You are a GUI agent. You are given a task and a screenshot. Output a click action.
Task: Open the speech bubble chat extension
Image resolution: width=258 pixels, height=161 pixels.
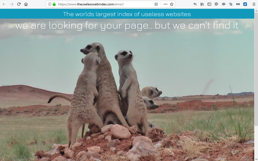[x=224, y=4]
